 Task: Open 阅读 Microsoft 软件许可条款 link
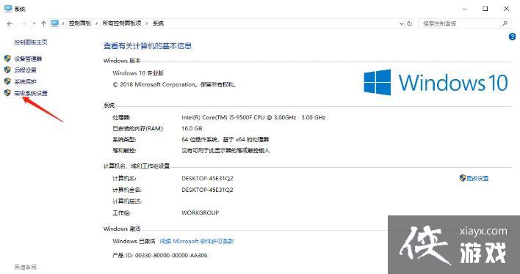click(197, 241)
